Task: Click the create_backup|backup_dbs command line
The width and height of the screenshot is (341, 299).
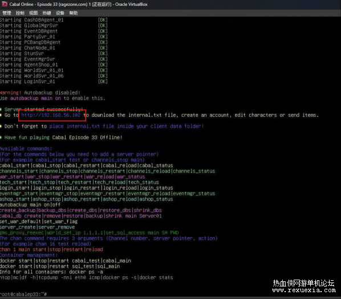Action: point(81,211)
